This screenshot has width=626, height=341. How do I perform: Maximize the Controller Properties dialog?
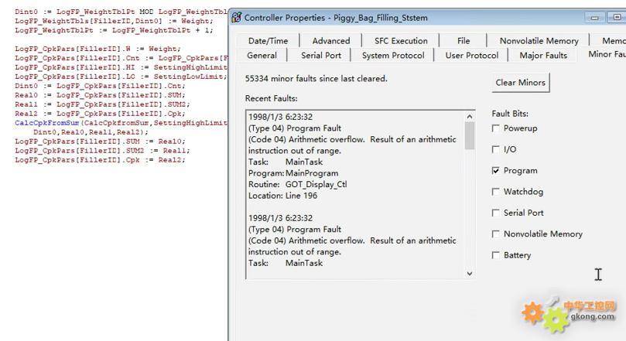pos(617,17)
